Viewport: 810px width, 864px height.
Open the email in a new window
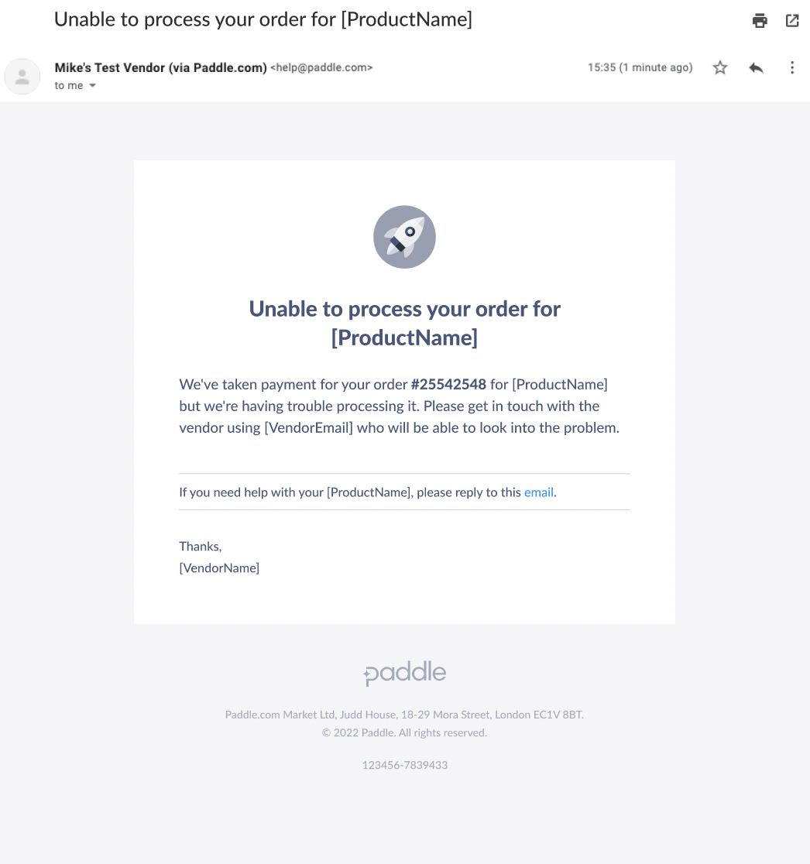[792, 21]
